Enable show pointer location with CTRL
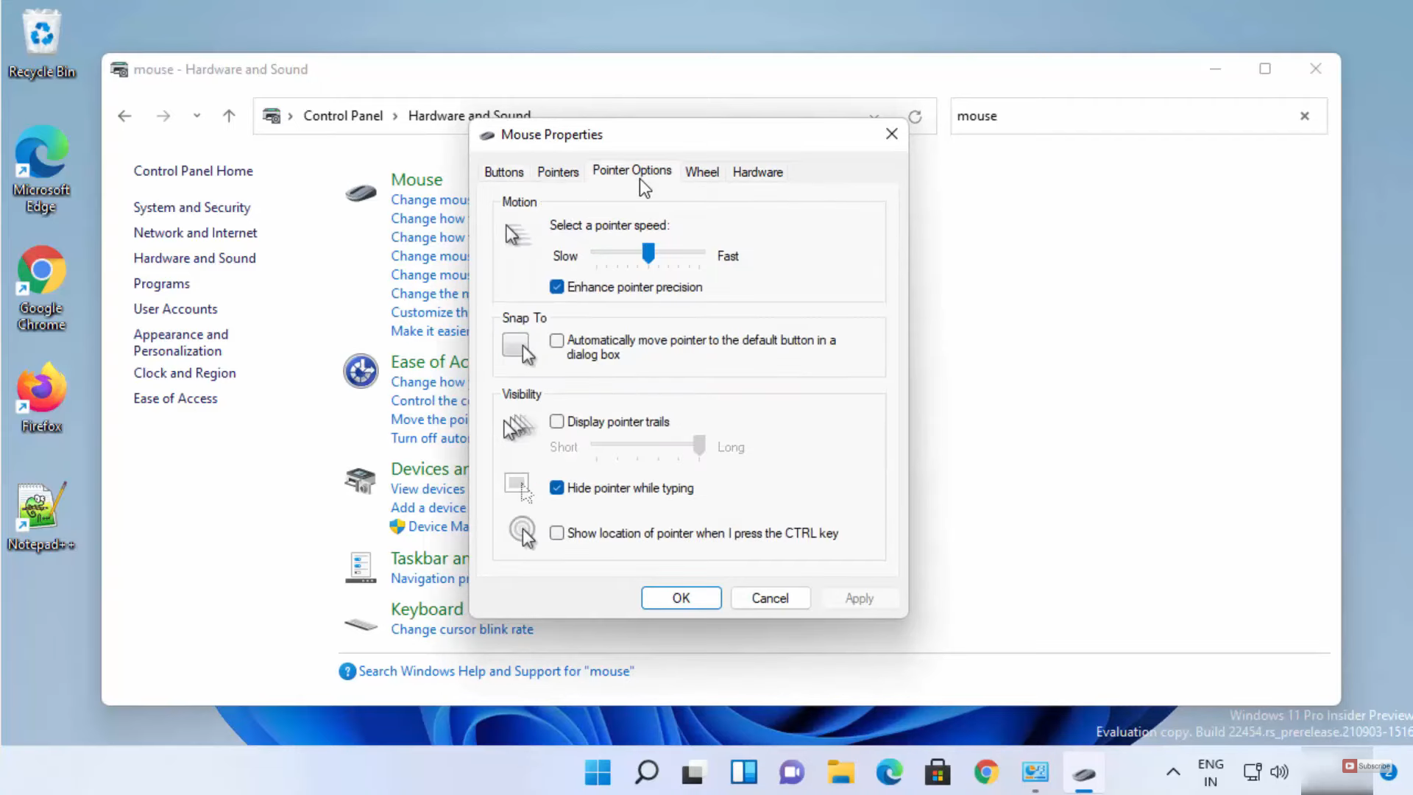The height and width of the screenshot is (795, 1413). click(x=557, y=533)
